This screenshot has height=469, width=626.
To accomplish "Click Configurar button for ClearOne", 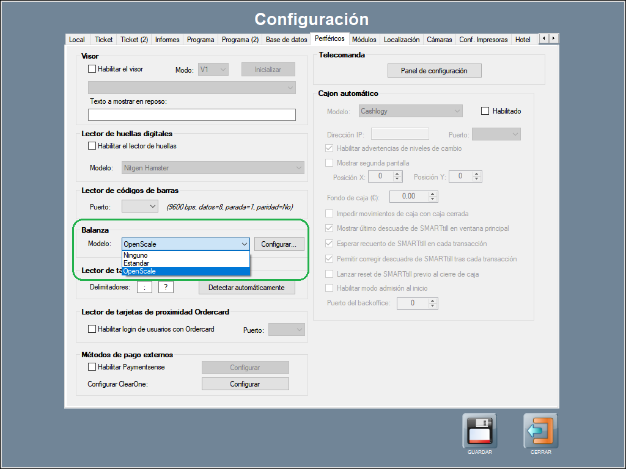I will pyautogui.click(x=245, y=384).
